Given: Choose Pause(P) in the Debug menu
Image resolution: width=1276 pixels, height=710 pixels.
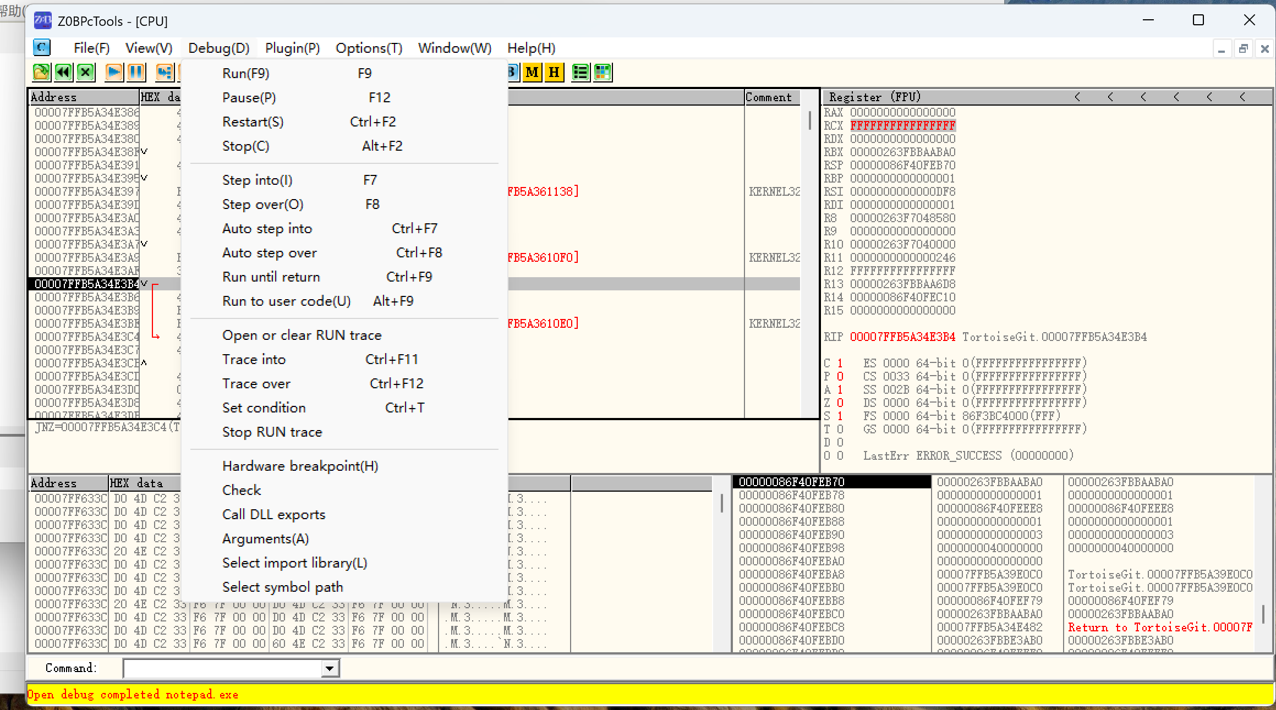Looking at the screenshot, I should (344, 97).
